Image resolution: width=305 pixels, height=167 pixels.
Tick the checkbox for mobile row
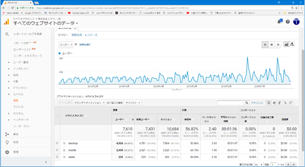click(x=57, y=150)
